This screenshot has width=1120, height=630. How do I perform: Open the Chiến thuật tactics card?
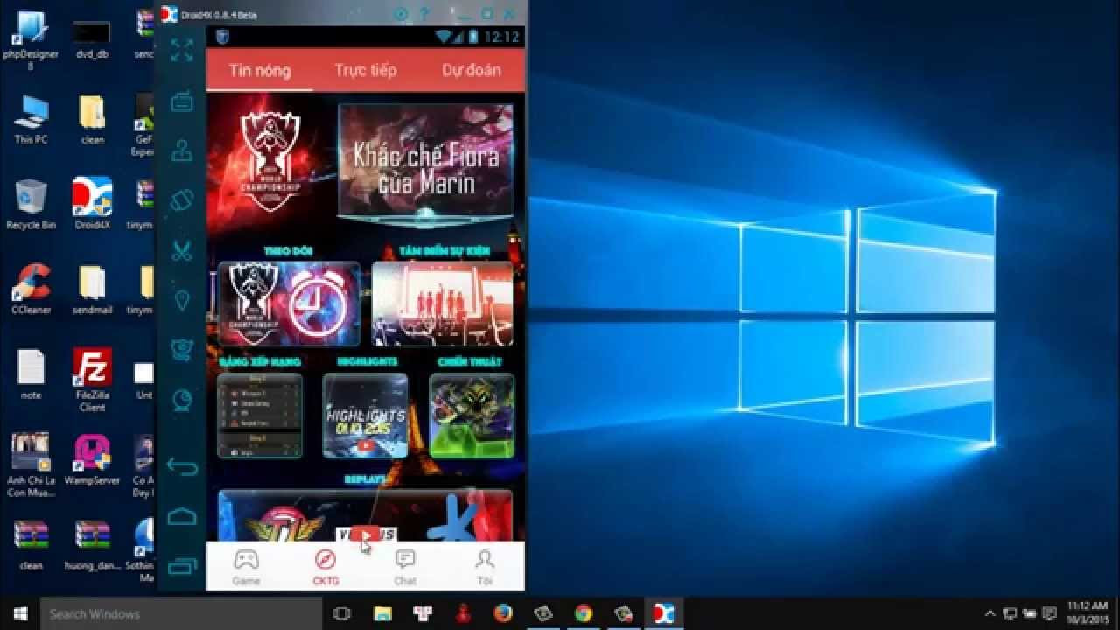tap(472, 416)
